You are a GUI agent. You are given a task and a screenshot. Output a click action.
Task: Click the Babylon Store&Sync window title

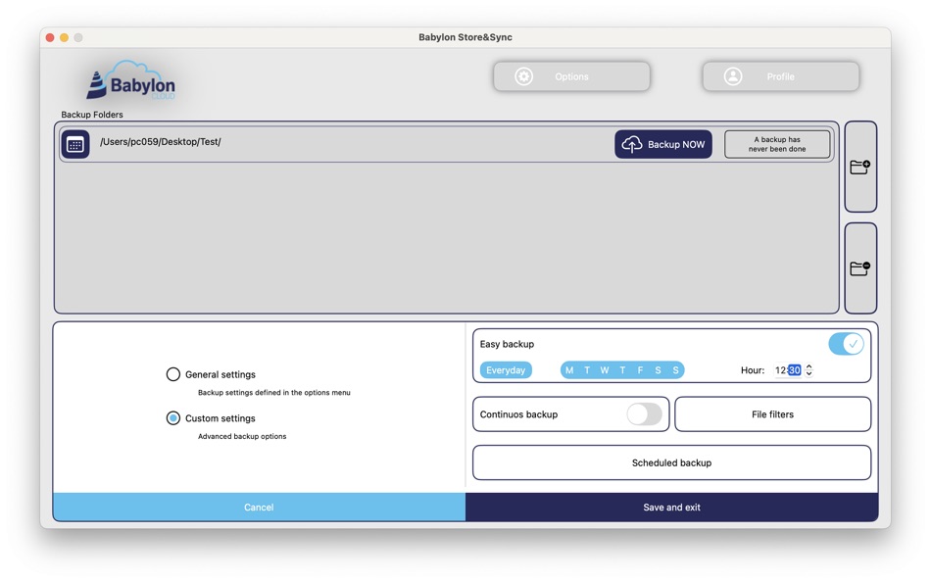click(465, 37)
